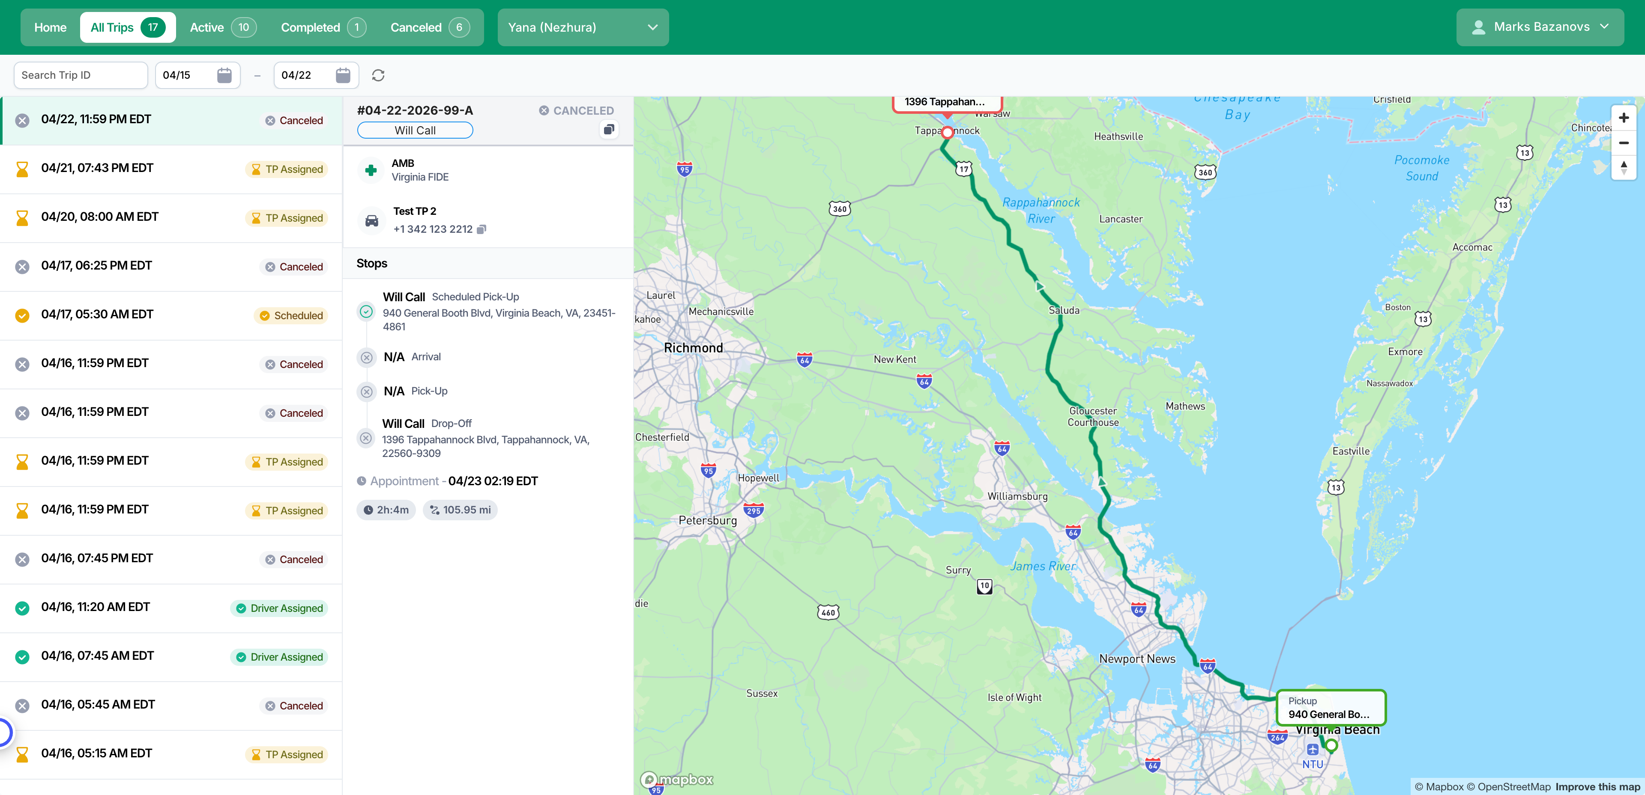Screen dimensions: 1645x795
Task: Zoom in on the map
Action: click(1623, 117)
